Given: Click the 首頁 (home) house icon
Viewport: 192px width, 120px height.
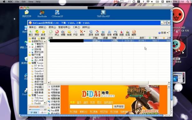Looking at the screenshot, I should click(97, 33).
